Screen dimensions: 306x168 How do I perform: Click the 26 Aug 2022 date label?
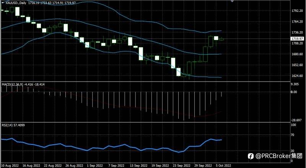pyautogui.click(x=74, y=165)
